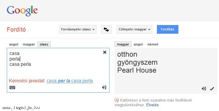Screen dimensions: 219x111
Task: Select the olasz source language tab
Action: pos(44,44)
